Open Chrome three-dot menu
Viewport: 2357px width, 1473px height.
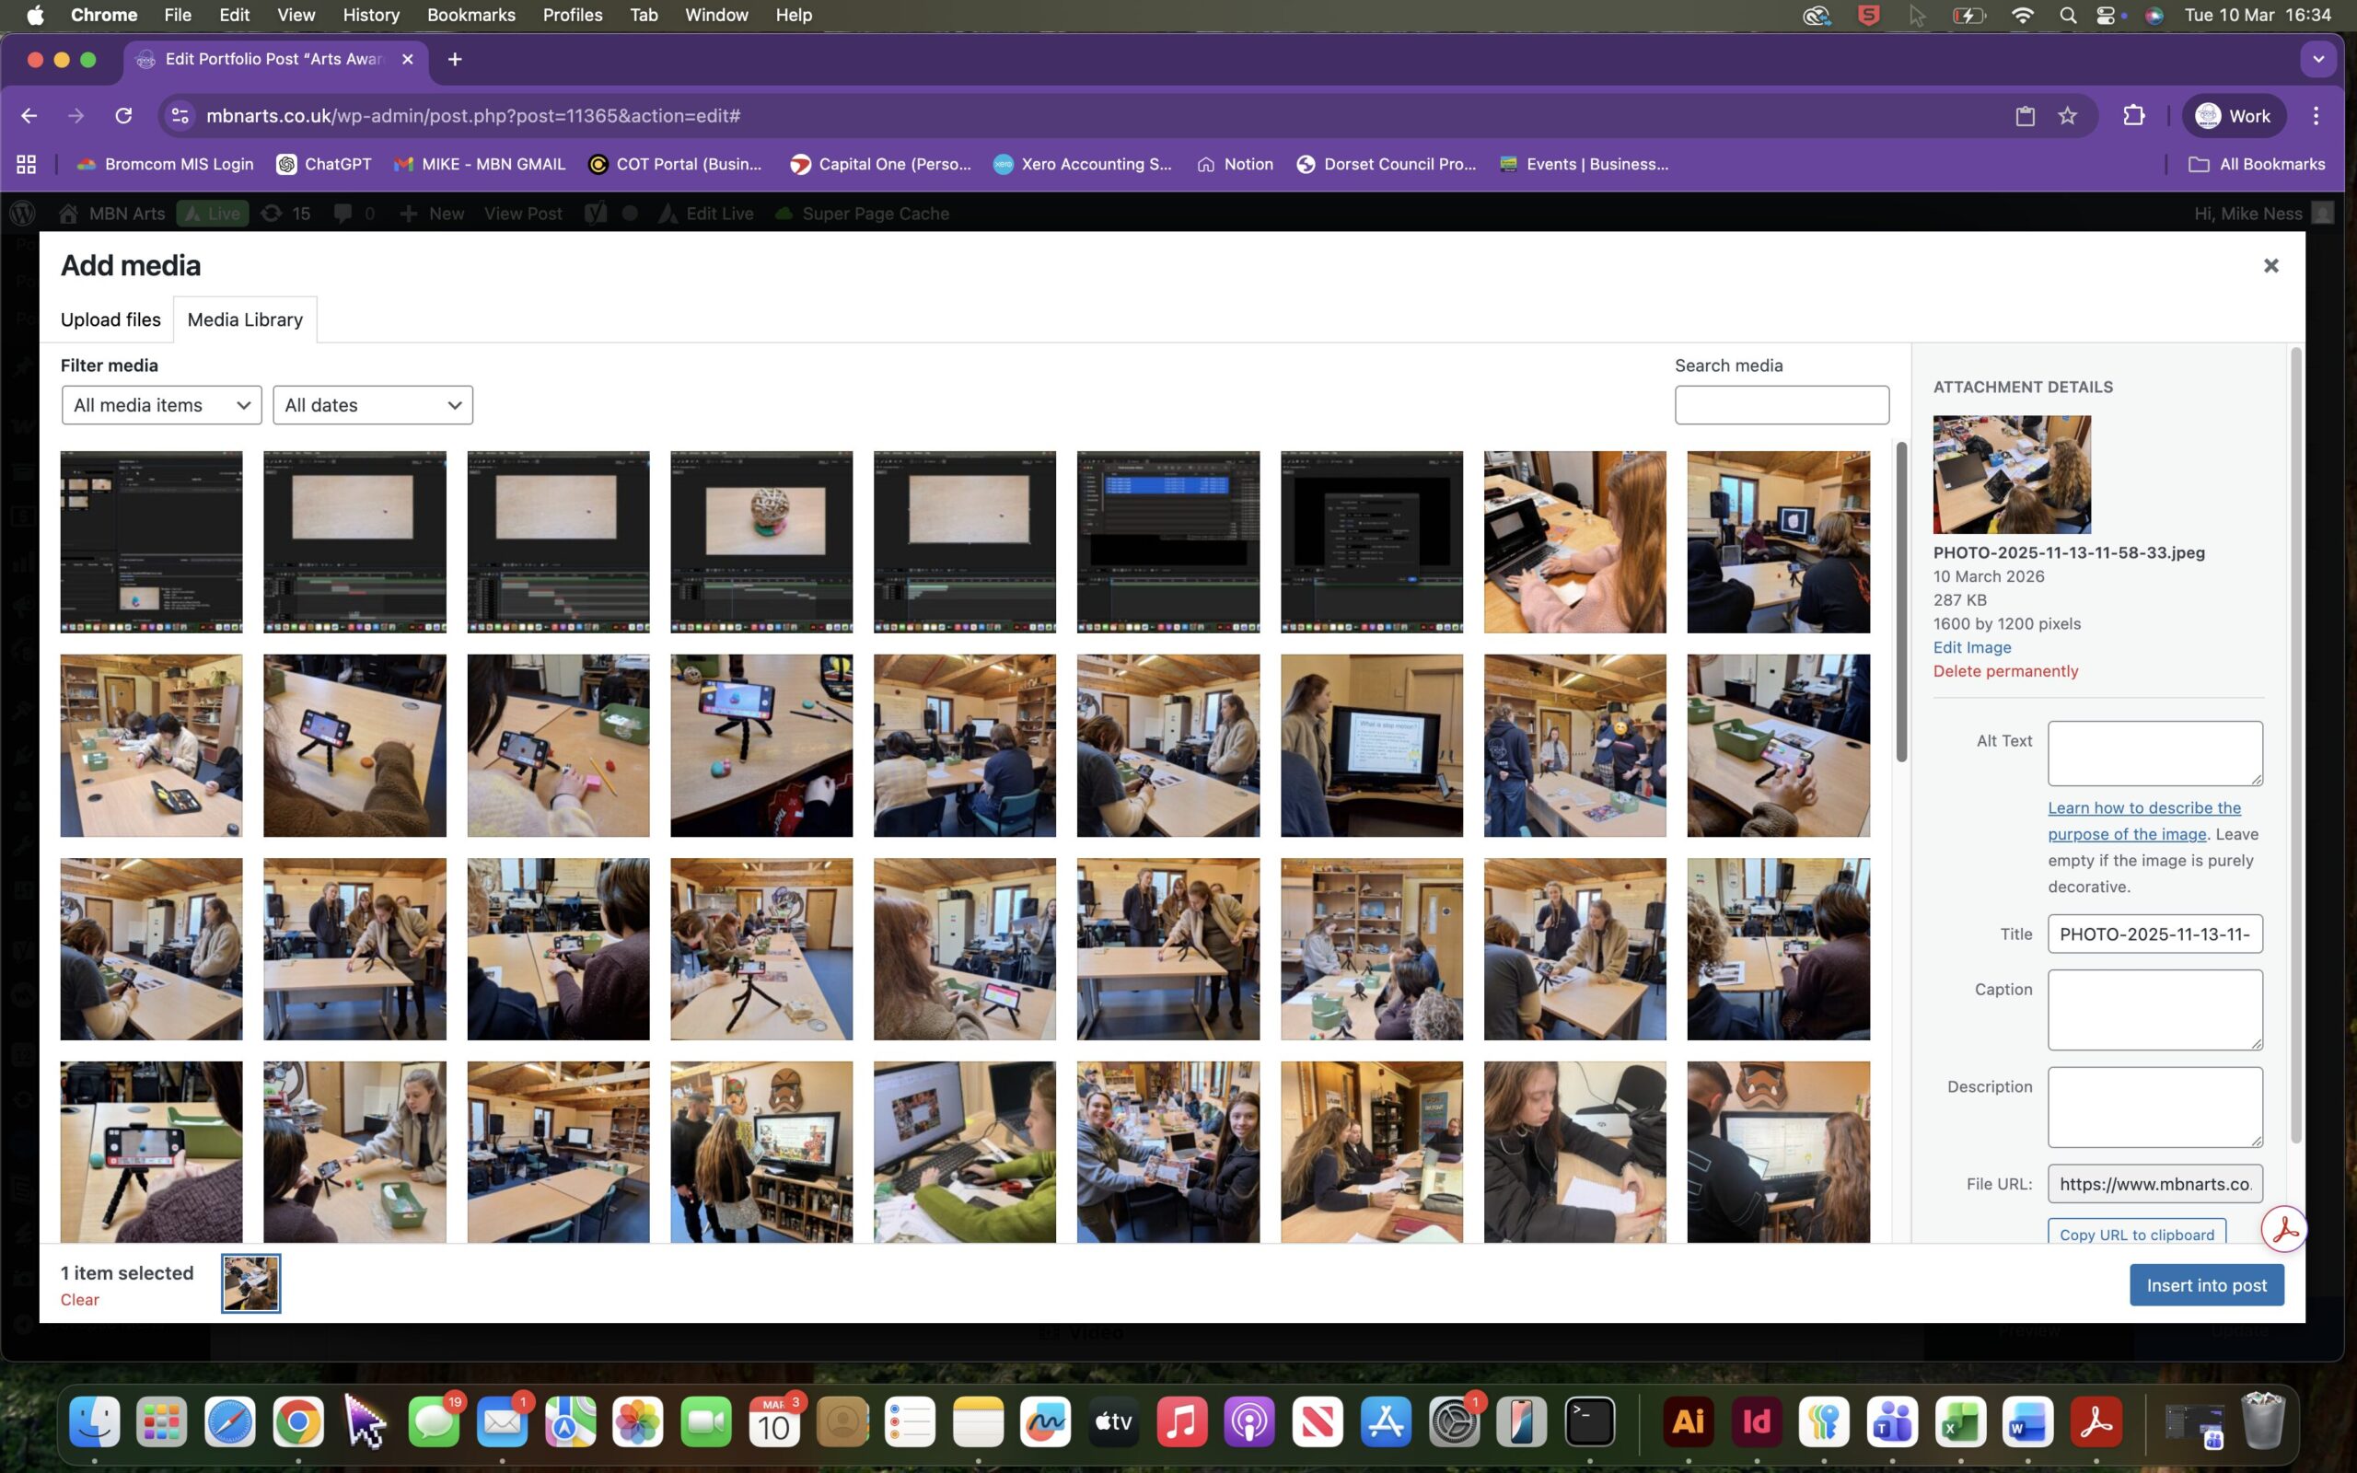pos(2316,116)
